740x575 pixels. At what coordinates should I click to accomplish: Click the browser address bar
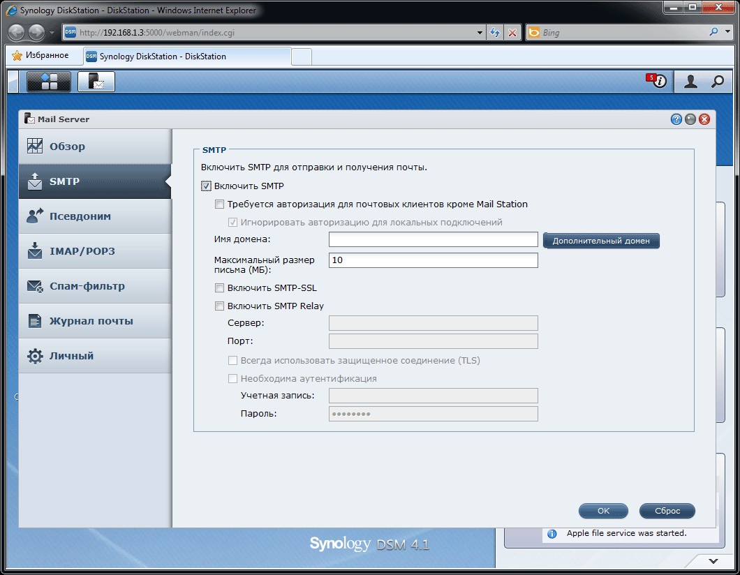[x=274, y=33]
